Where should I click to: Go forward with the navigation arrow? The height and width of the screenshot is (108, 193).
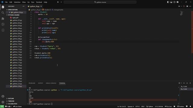[61, 2]
